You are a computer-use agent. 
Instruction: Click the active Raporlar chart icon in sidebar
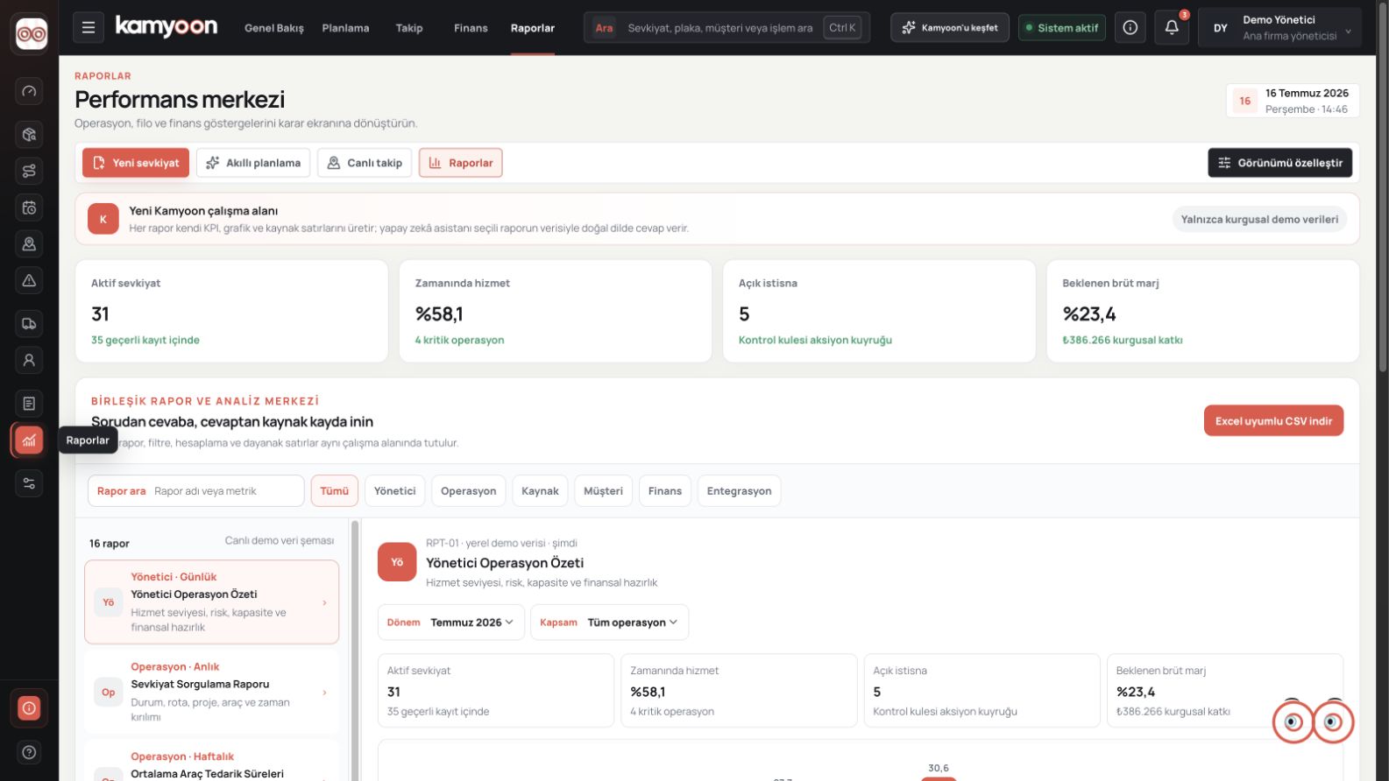click(x=29, y=440)
